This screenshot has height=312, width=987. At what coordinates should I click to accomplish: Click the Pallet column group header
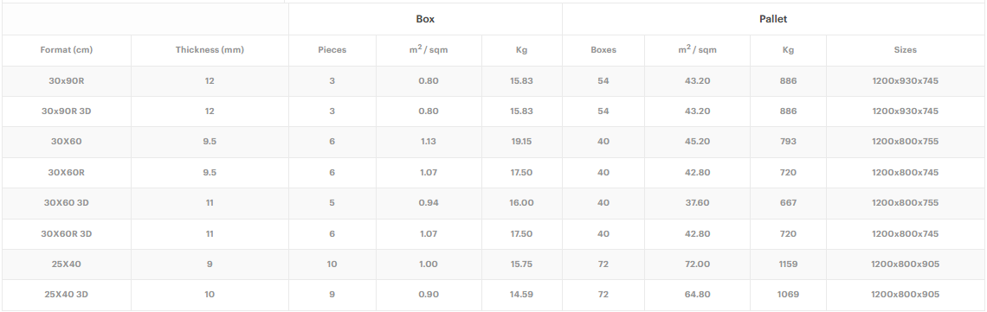(773, 19)
